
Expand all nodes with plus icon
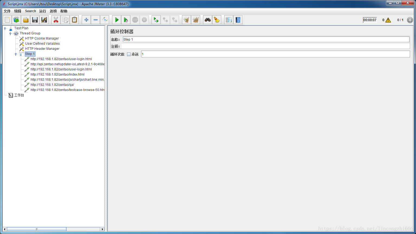(86, 20)
